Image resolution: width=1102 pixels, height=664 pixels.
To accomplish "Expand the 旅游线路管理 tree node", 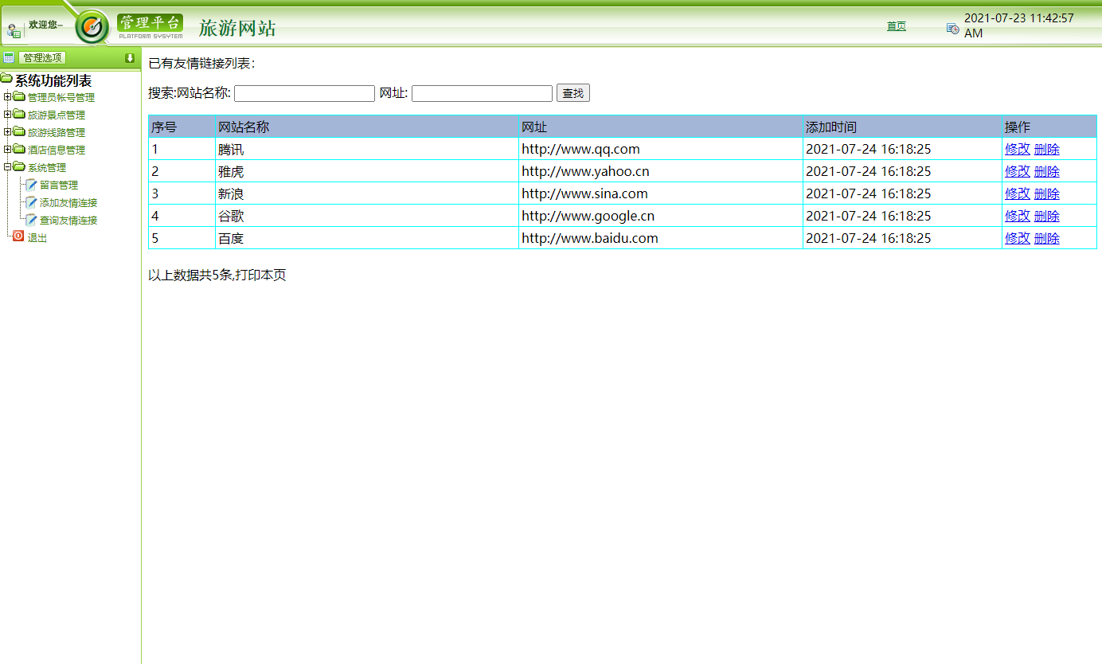I will [x=7, y=132].
